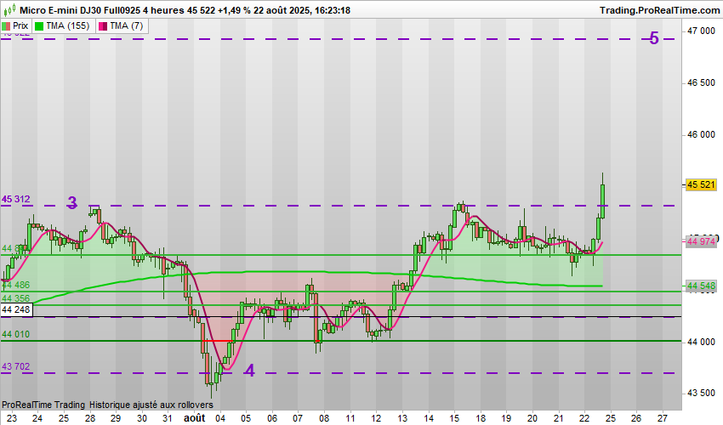Image resolution: width=723 pixels, height=425 pixels.
Task: Click the 44 248 boxed price label
Action: 16,309
